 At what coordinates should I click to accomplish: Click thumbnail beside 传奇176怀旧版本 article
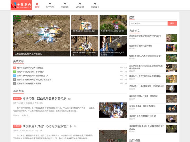(x=172, y=129)
